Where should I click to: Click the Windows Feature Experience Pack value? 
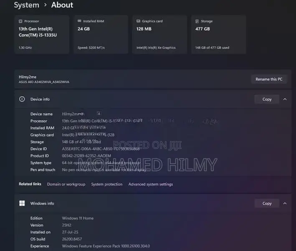[106, 246]
